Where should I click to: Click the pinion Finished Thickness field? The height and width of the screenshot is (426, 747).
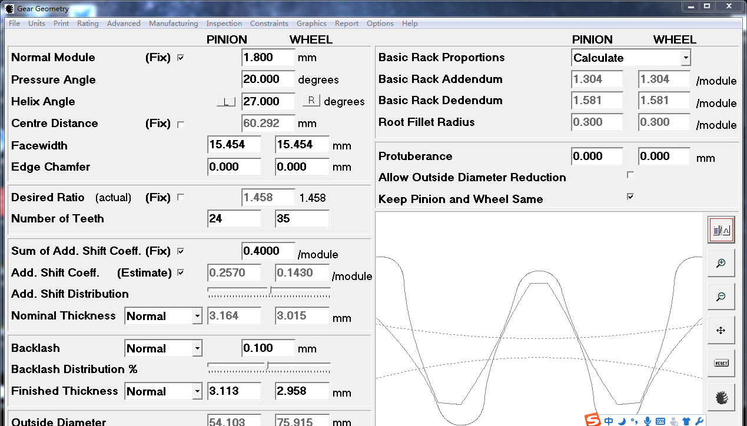[234, 391]
